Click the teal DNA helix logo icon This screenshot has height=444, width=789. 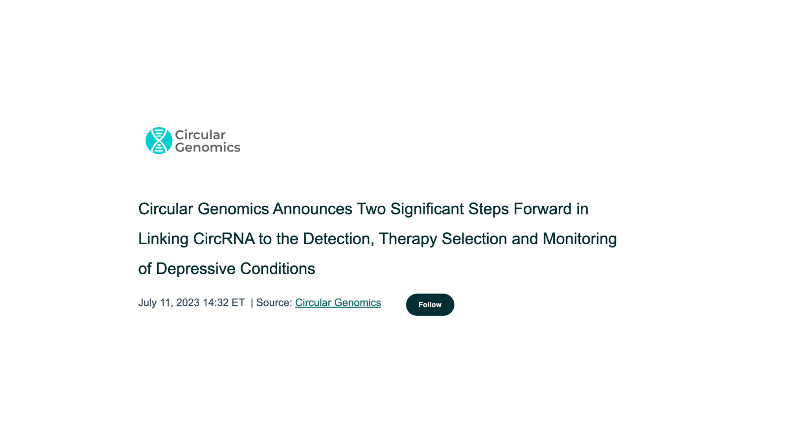point(159,141)
